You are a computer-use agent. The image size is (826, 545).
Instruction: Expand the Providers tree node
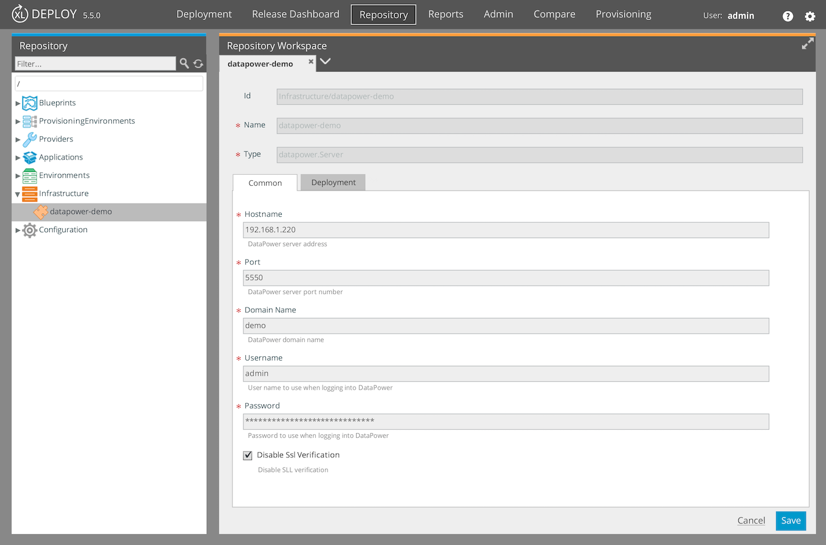coord(18,139)
